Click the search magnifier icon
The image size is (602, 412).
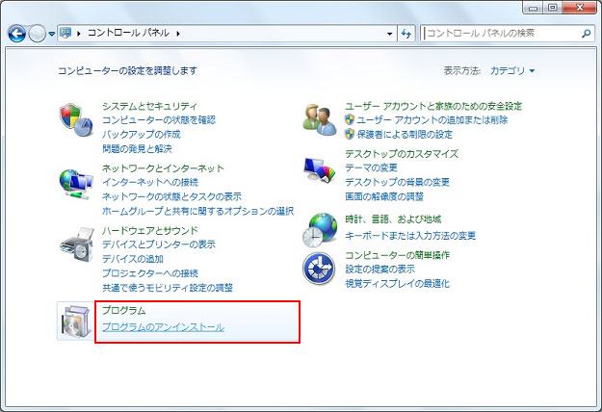coord(586,34)
